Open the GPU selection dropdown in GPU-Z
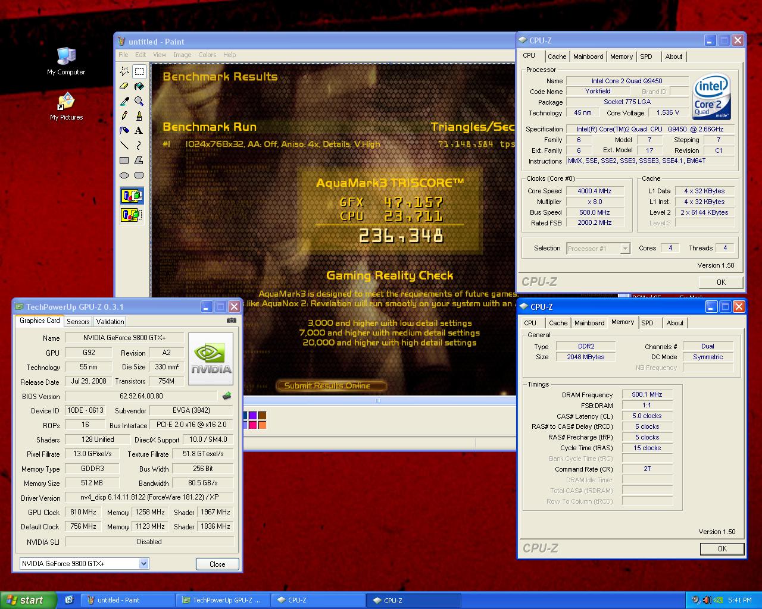762x609 pixels. point(143,563)
